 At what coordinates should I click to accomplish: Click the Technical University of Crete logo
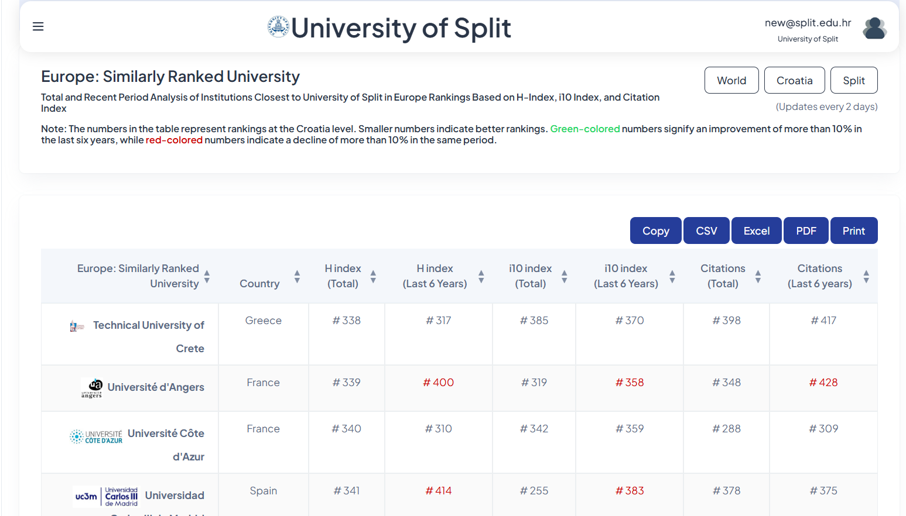77,326
